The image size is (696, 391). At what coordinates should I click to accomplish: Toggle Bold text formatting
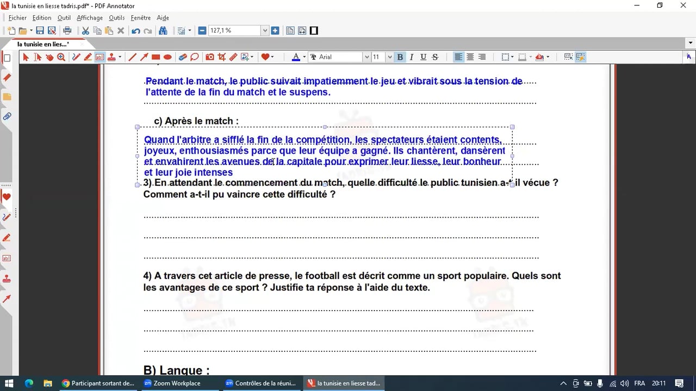point(400,57)
